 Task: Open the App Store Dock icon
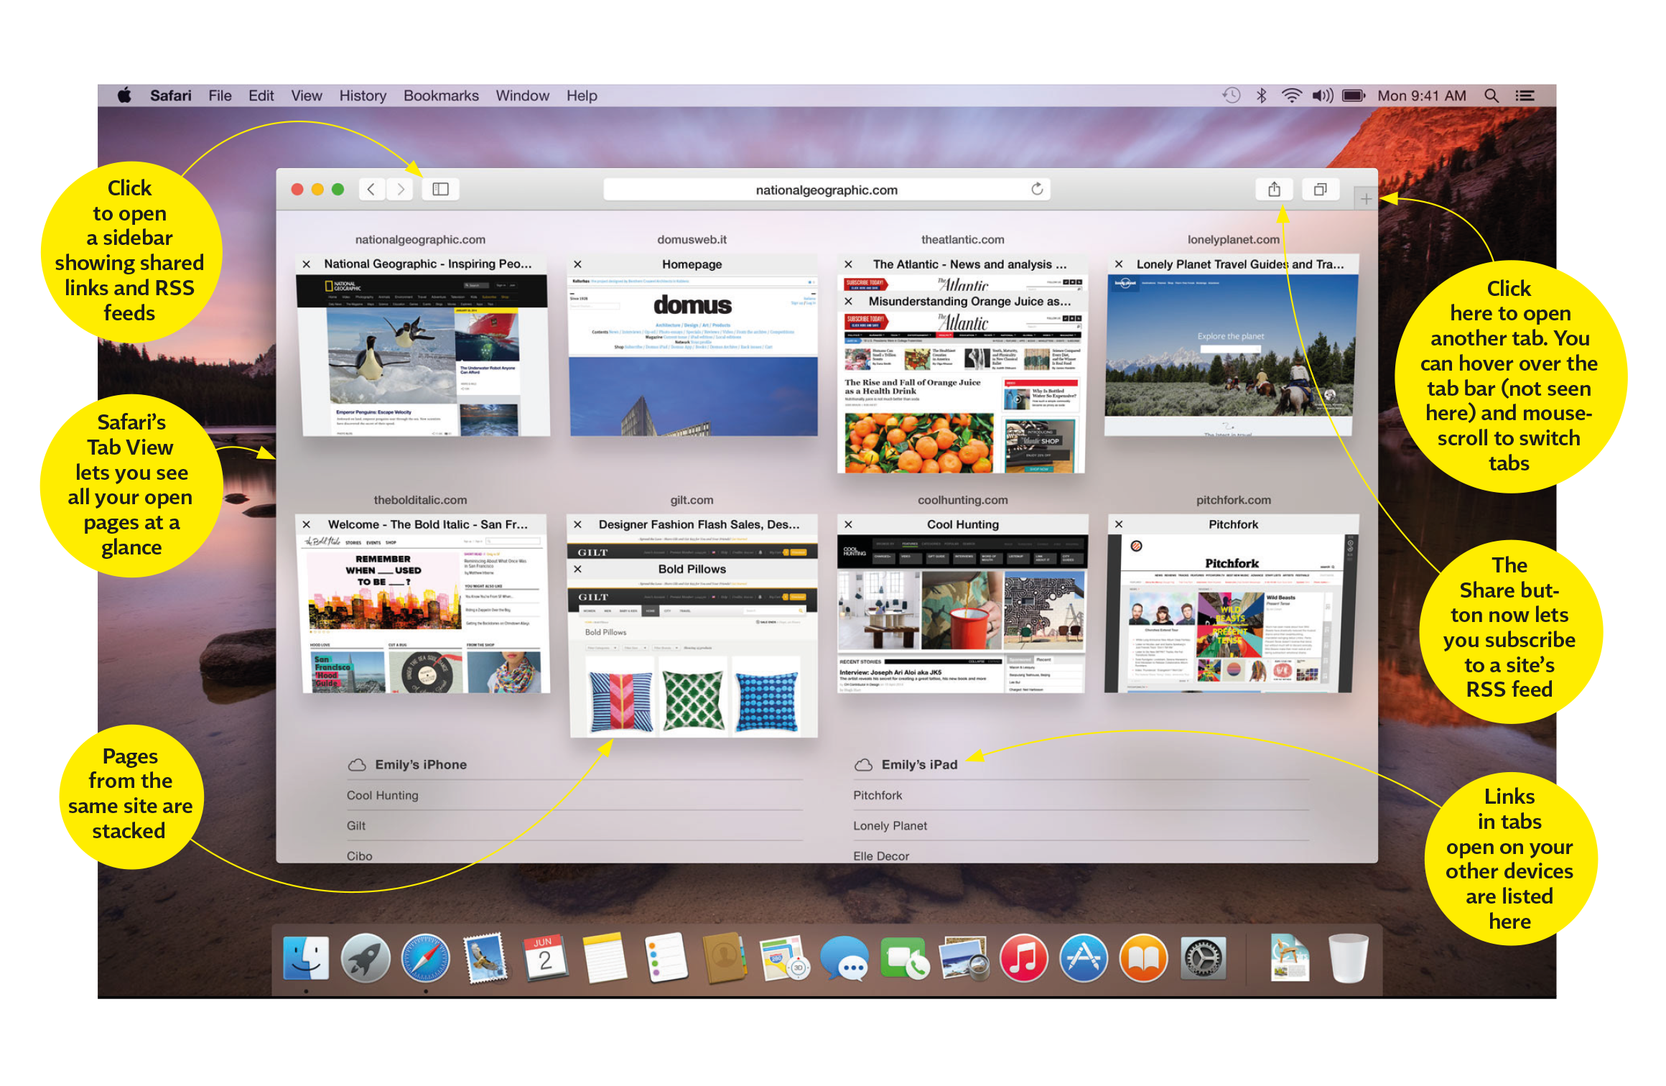tap(1083, 959)
